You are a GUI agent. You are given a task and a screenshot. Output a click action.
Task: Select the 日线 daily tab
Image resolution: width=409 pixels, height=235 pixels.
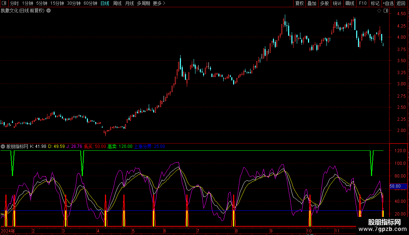tap(105, 3)
